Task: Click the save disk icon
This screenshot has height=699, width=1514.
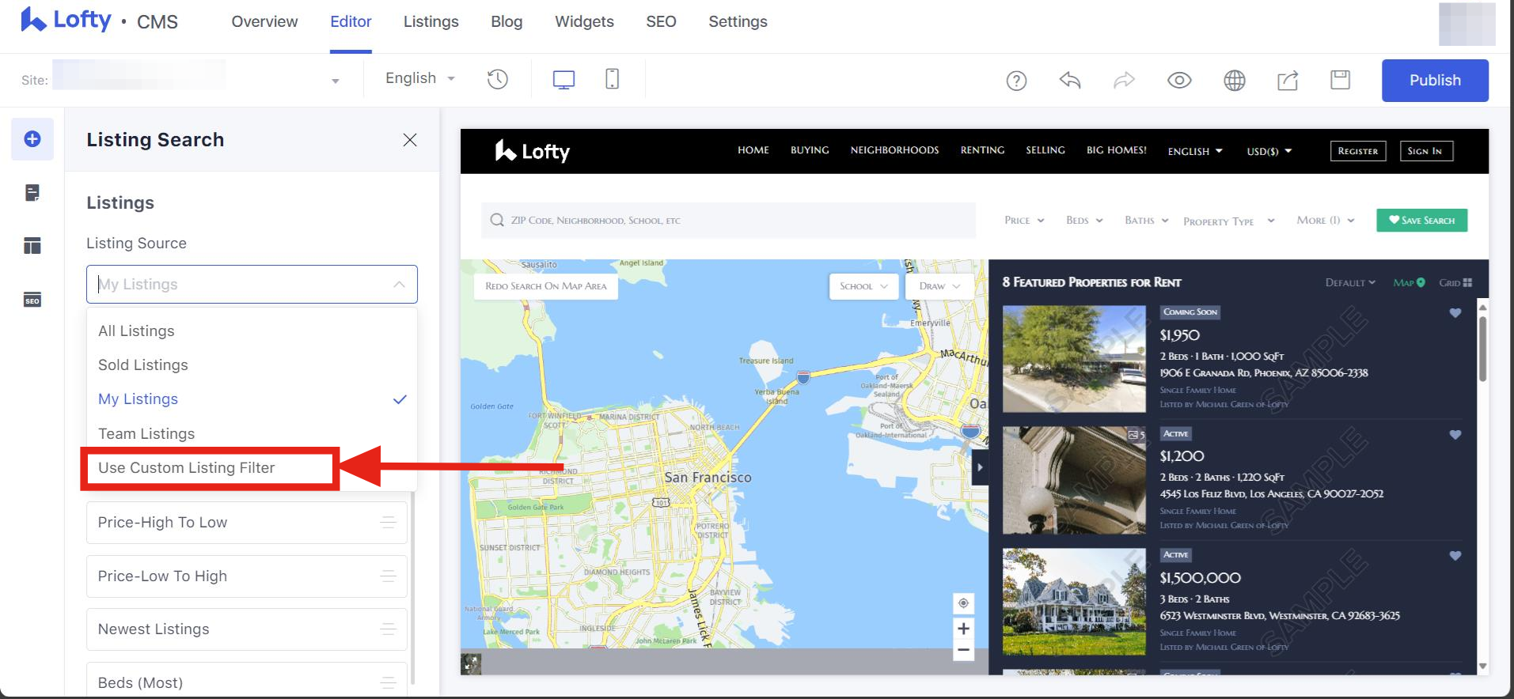Action: coord(1340,80)
